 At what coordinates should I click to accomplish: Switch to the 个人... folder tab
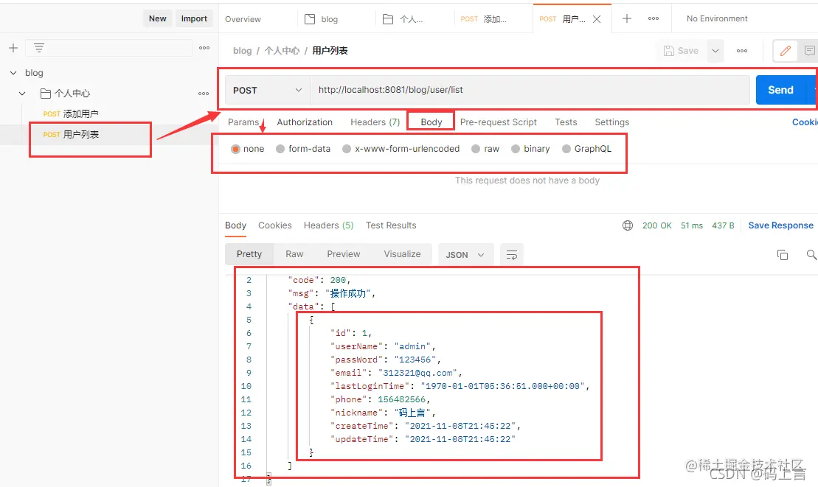tap(403, 19)
